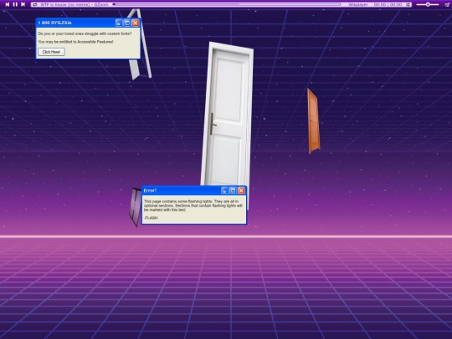Minimize the Error! window

point(224,191)
